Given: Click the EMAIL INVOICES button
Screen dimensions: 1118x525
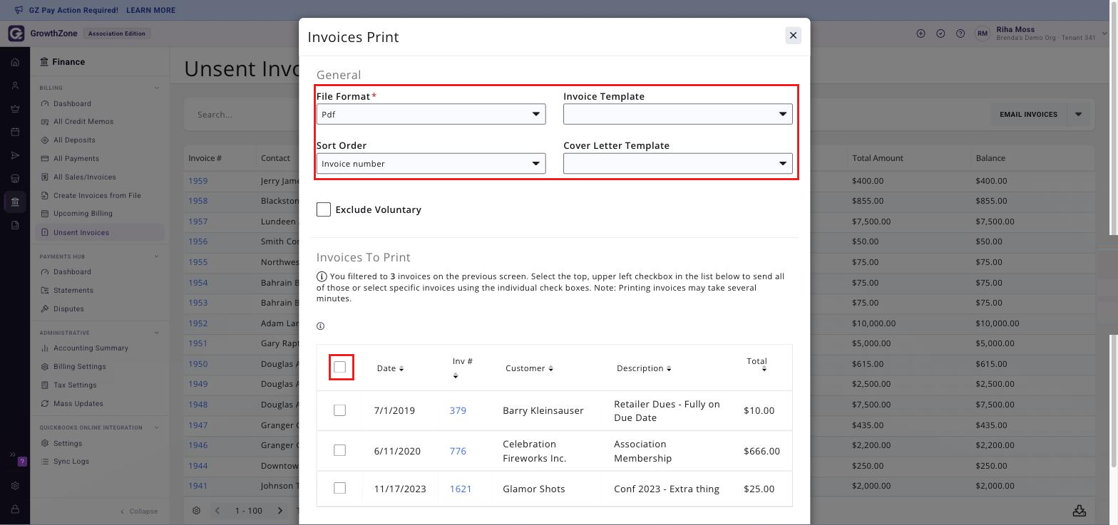Looking at the screenshot, I should [x=1028, y=114].
